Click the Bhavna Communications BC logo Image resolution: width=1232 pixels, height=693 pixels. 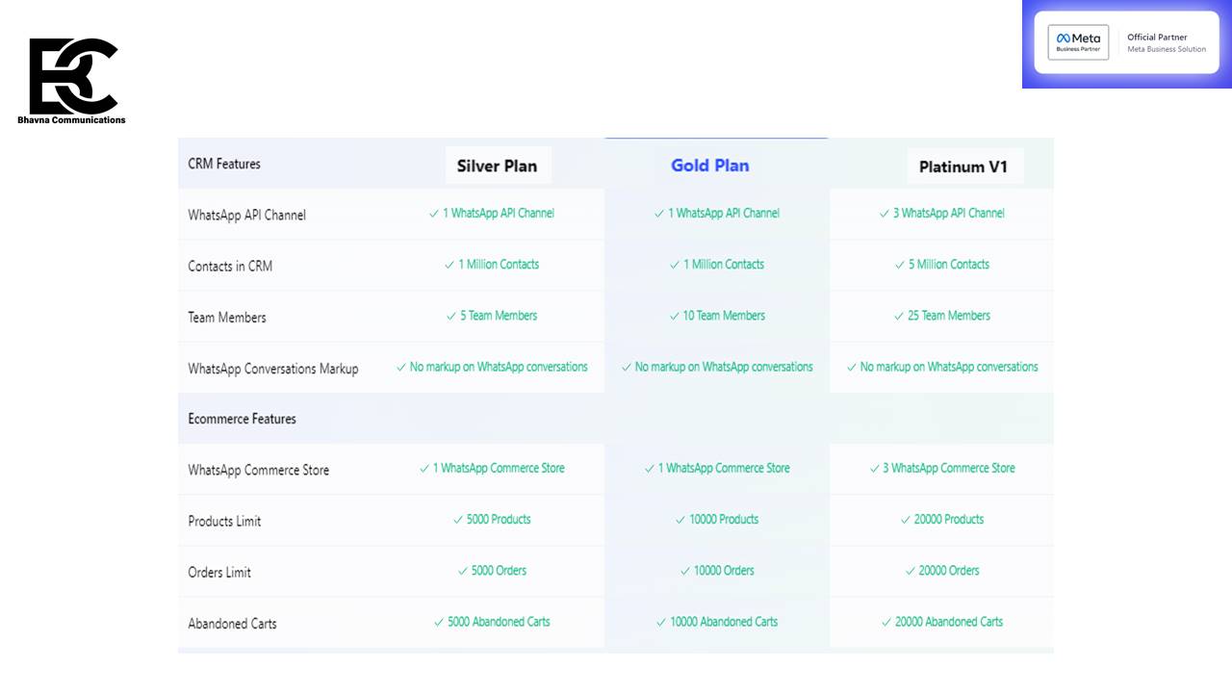[x=72, y=79]
